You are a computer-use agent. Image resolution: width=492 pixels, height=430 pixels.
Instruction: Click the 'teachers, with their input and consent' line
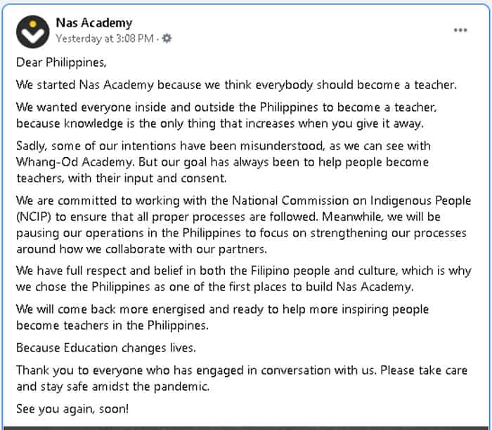click(121, 178)
